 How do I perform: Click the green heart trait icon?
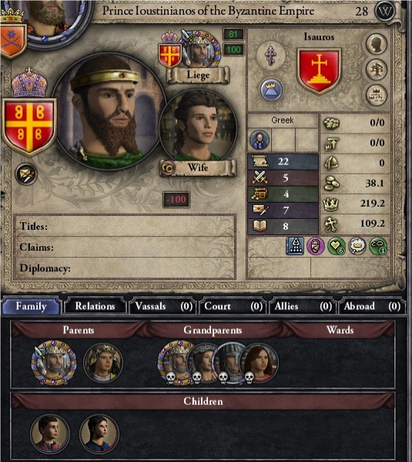(x=337, y=246)
